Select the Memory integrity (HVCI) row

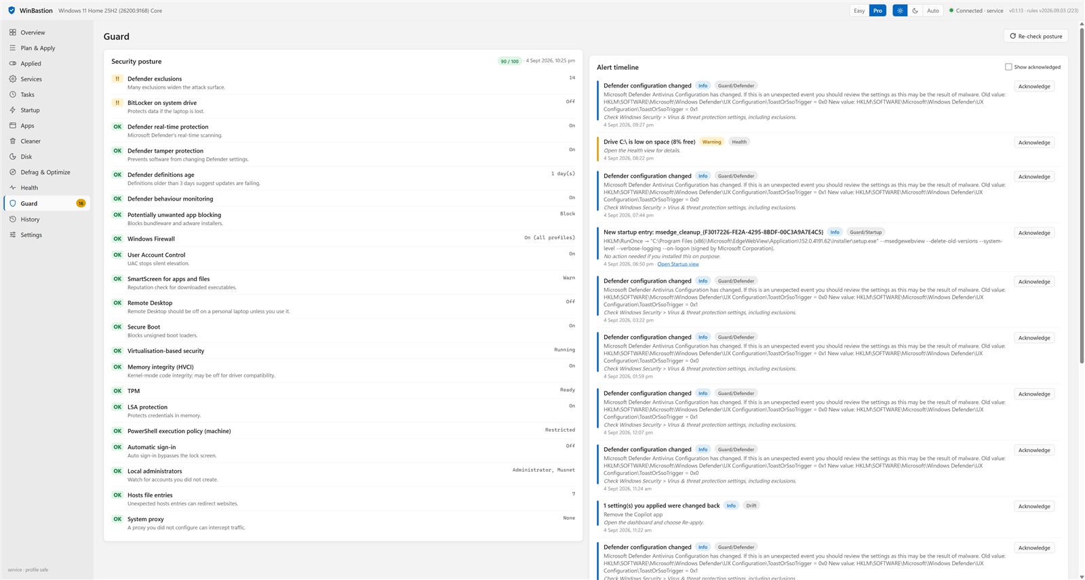pos(343,371)
